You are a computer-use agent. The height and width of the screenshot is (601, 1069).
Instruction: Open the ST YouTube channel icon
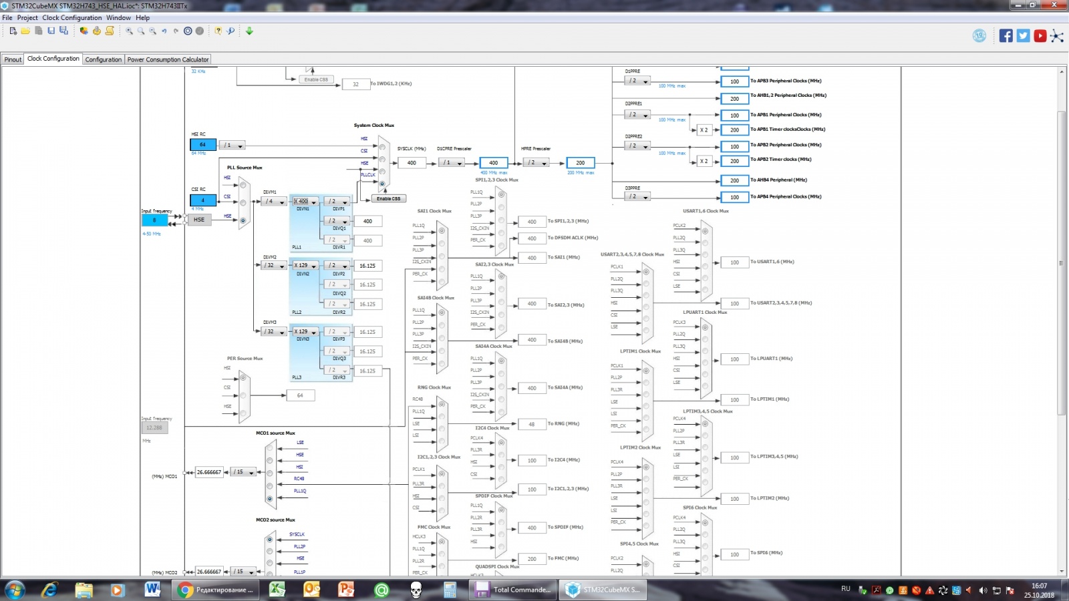pyautogui.click(x=1040, y=36)
